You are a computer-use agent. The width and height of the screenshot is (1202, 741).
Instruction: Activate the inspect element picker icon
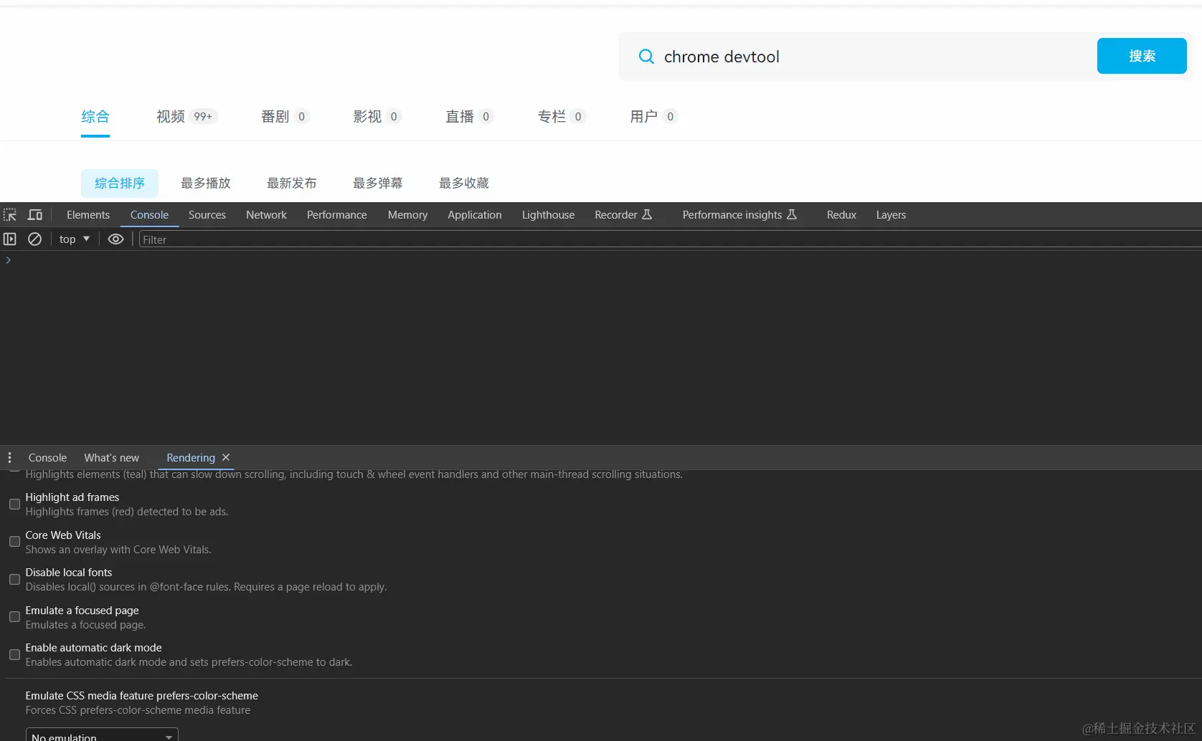coord(10,215)
